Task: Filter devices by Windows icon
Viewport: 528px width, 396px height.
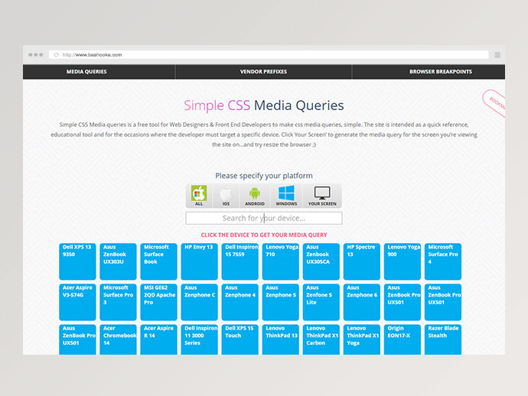Action: tap(286, 196)
